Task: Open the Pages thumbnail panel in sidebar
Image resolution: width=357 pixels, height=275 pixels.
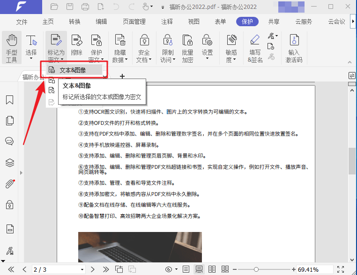Action: pos(9,121)
